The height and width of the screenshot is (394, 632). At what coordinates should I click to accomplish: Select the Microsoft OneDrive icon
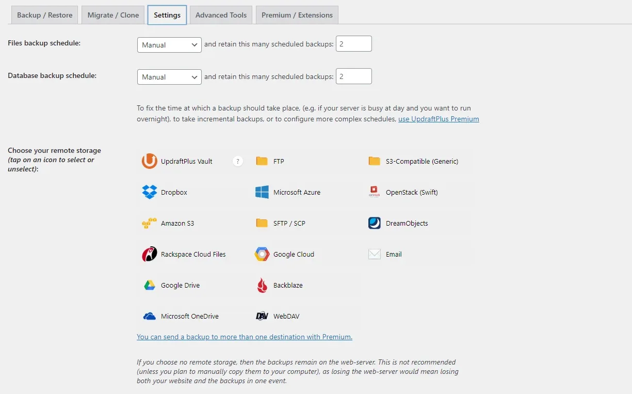[x=150, y=316]
